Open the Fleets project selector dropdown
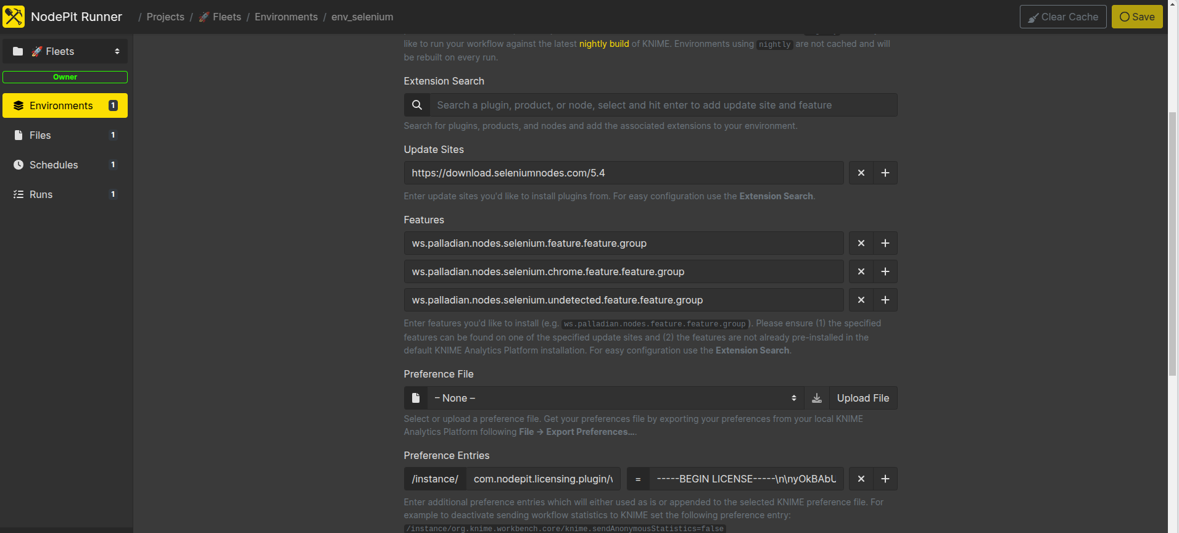This screenshot has height=533, width=1179. pos(65,51)
